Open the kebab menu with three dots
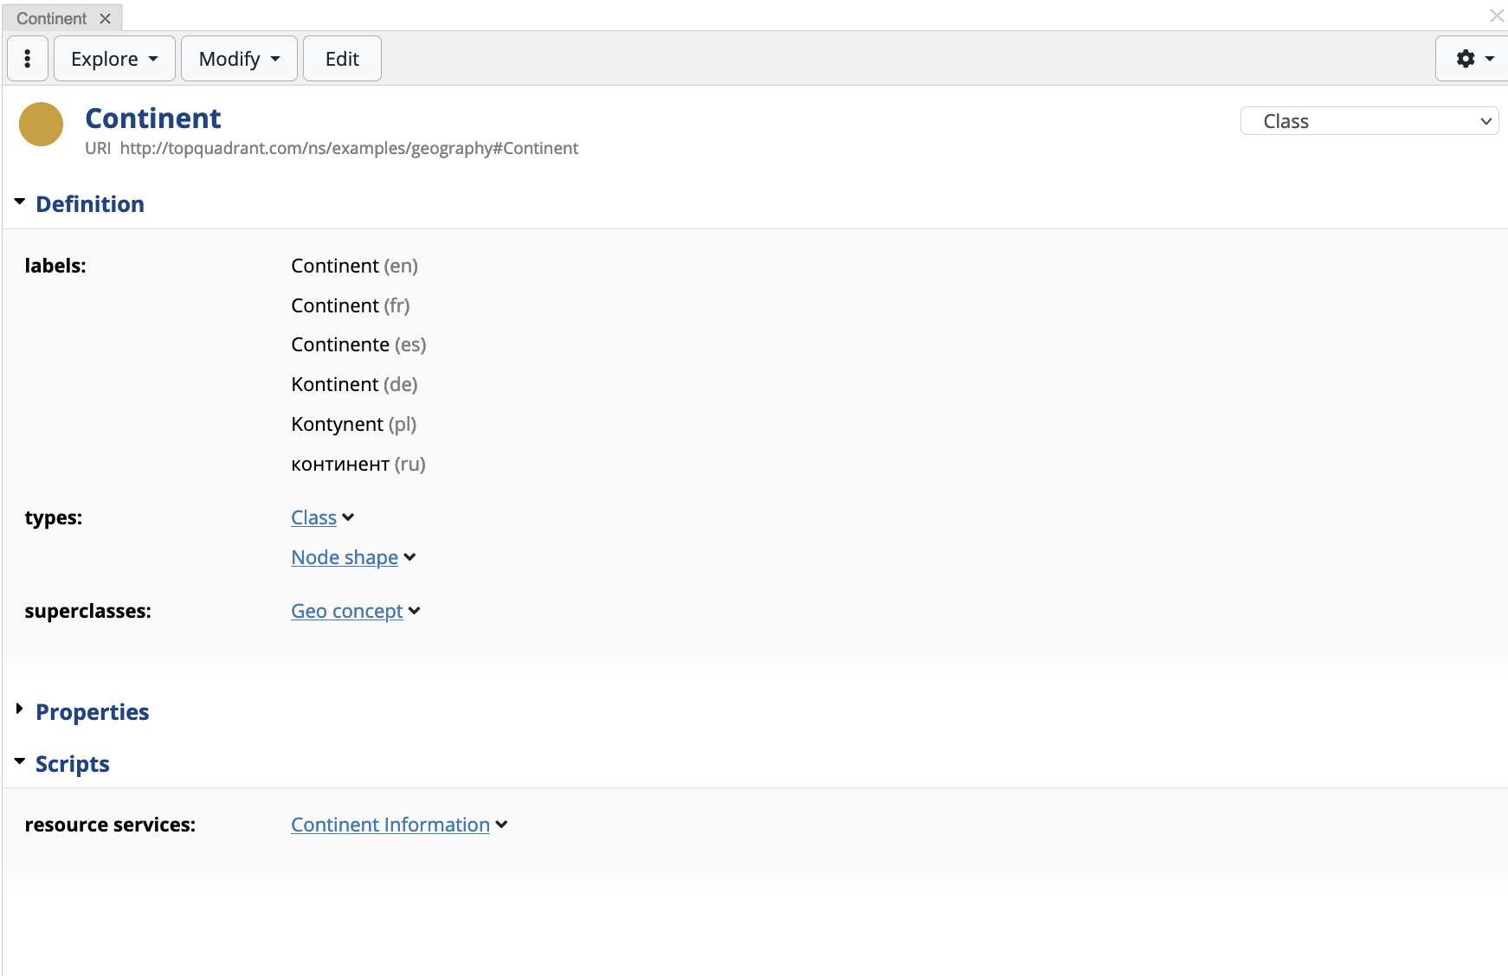 pos(28,58)
